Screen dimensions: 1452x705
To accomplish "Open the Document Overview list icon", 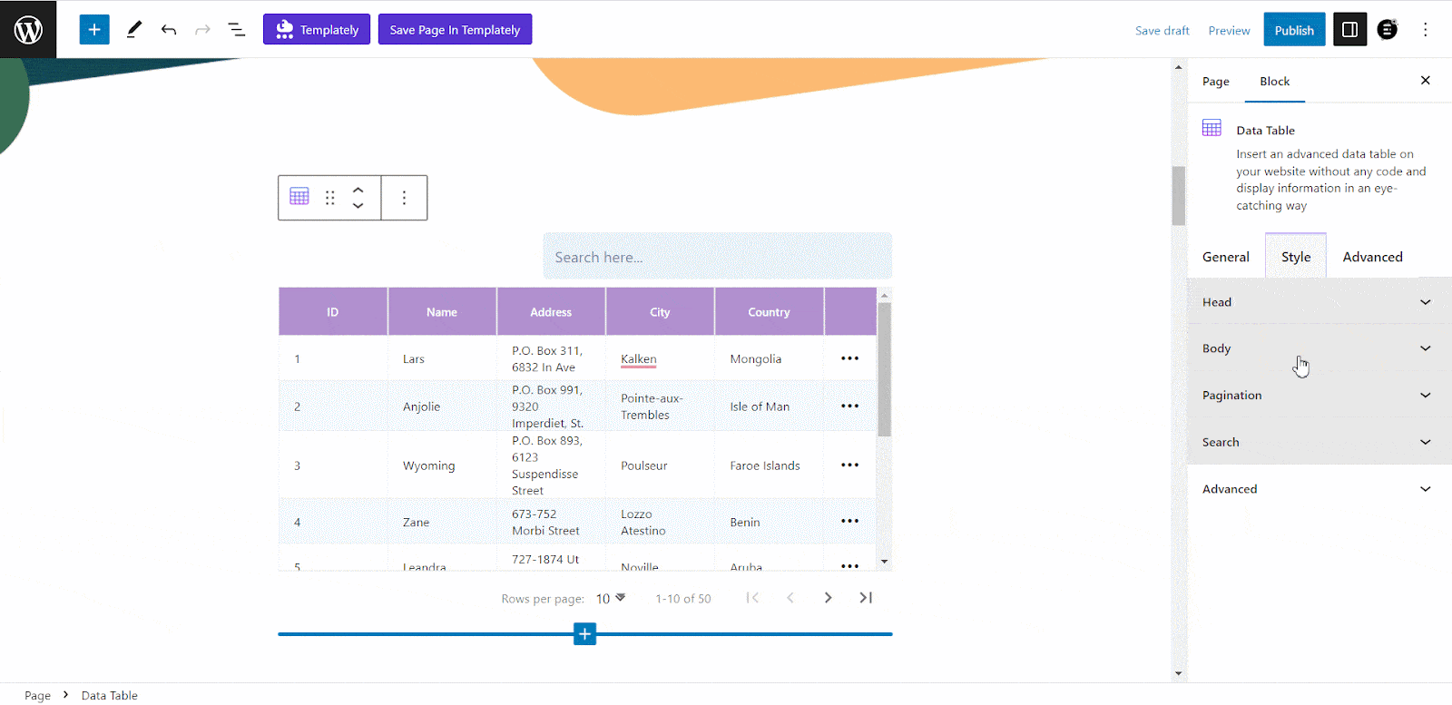I will pos(237,30).
